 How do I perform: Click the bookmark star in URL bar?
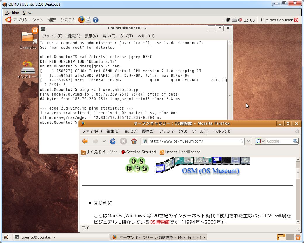tap(241, 141)
